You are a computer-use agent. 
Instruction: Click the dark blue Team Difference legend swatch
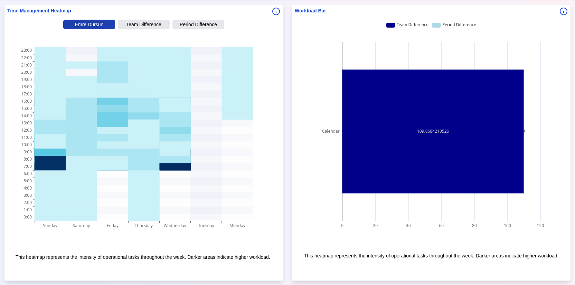point(390,25)
